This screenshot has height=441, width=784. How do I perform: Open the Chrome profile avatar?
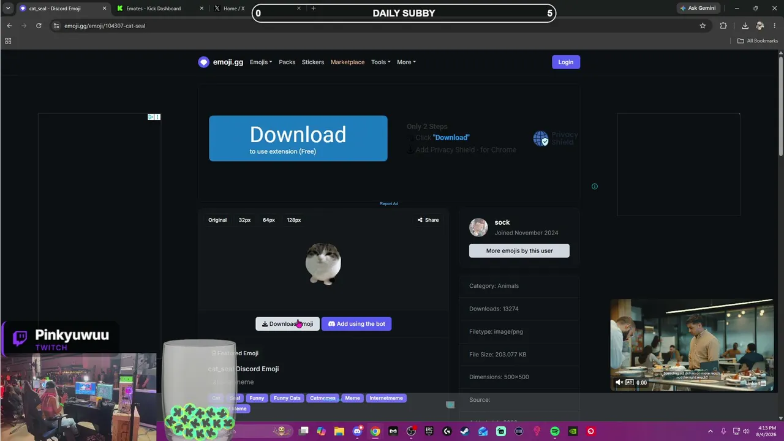[760, 26]
